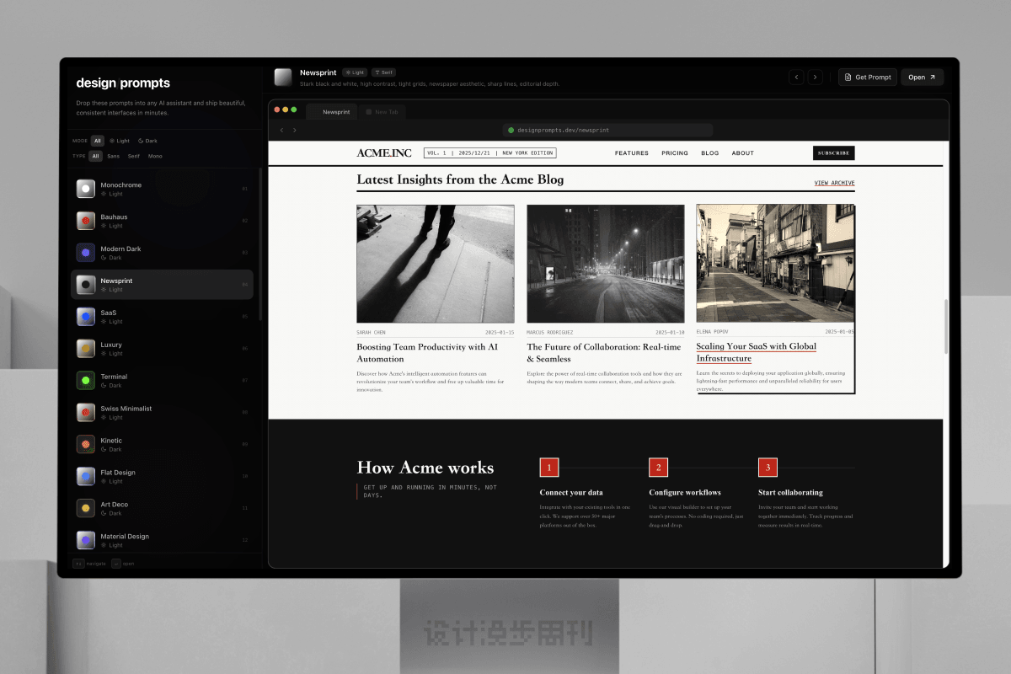Open the Tokyo street article thumbnail

pos(775,263)
